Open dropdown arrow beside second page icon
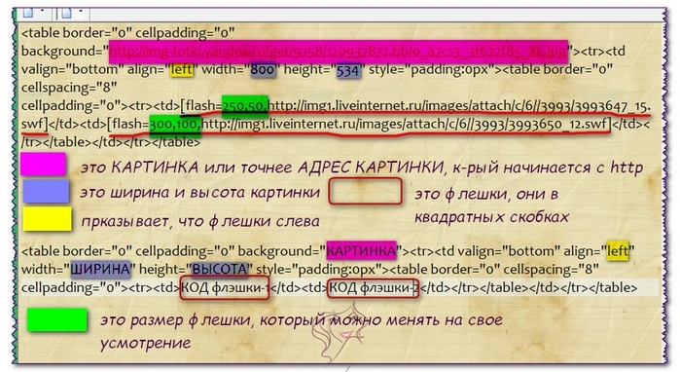The width and height of the screenshot is (680, 372). (81, 10)
